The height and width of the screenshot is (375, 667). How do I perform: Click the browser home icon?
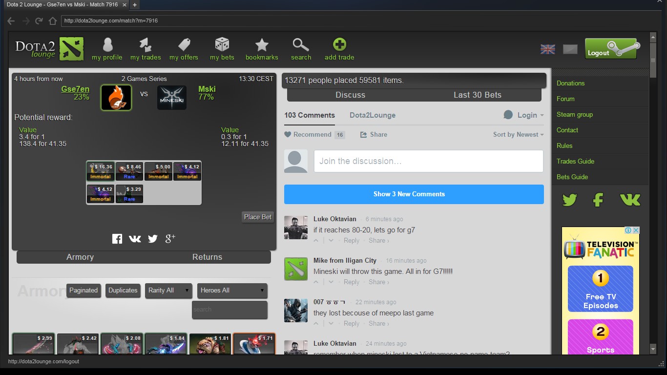pos(53,21)
